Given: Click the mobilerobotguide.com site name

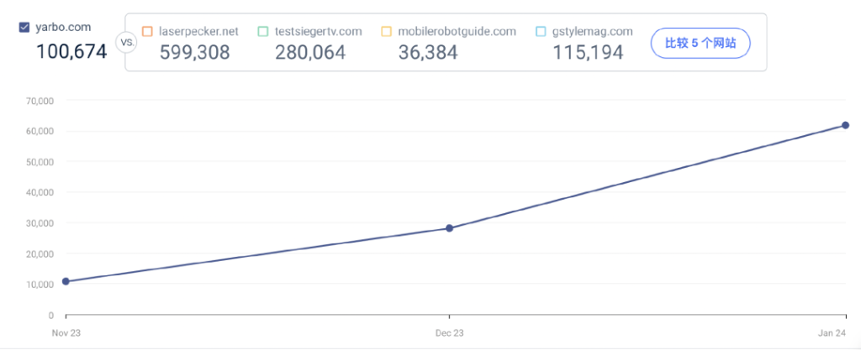Looking at the screenshot, I should pos(457,32).
